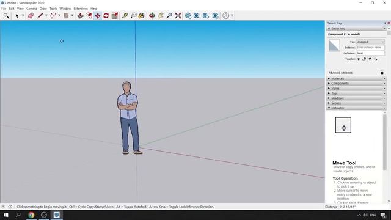Select the Rectangle shape tool
The width and height of the screenshot is (391, 220).
coord(66,16)
